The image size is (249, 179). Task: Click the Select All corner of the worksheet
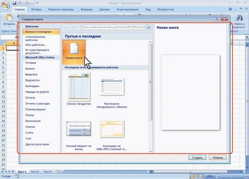click(x=3, y=43)
